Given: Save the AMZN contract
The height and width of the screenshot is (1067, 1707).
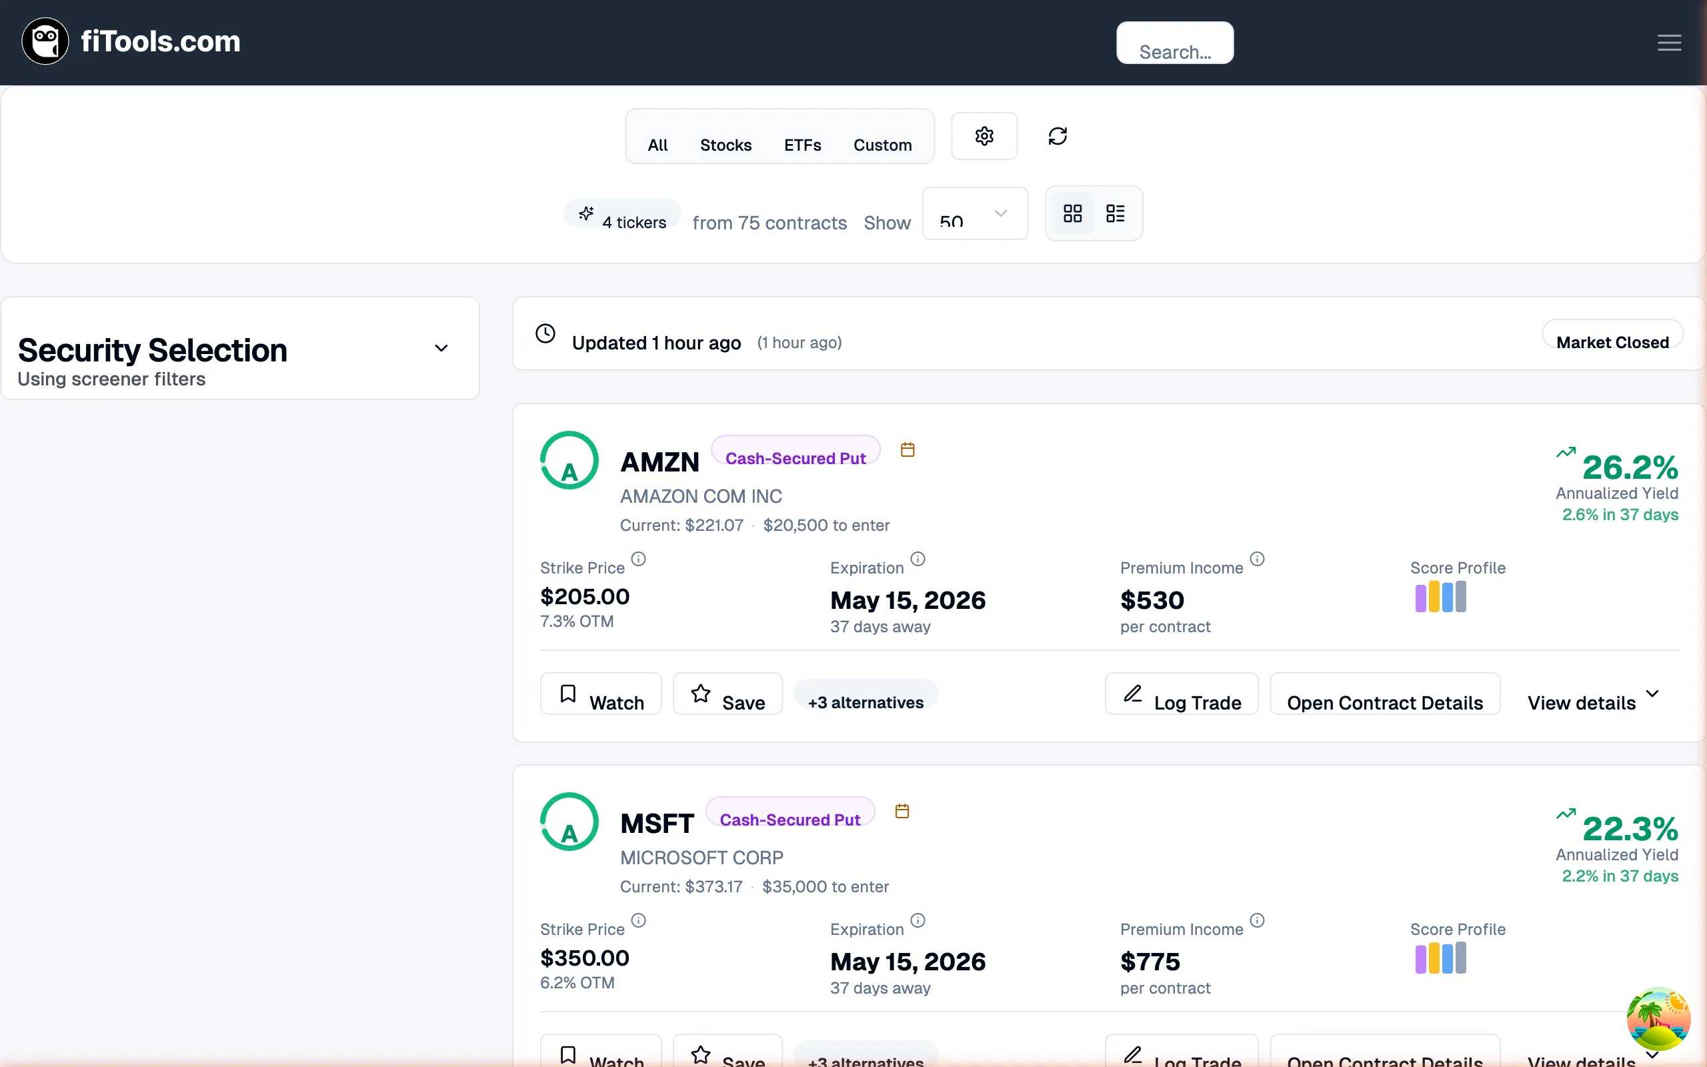Looking at the screenshot, I should click(x=727, y=694).
